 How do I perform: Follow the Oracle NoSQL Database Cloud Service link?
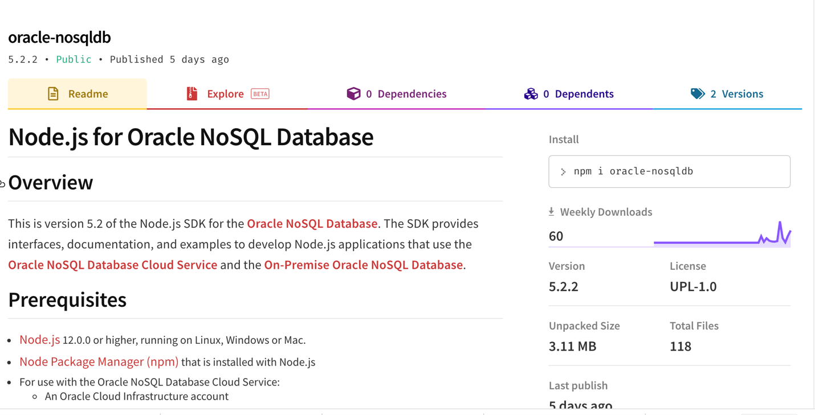pyautogui.click(x=112, y=265)
